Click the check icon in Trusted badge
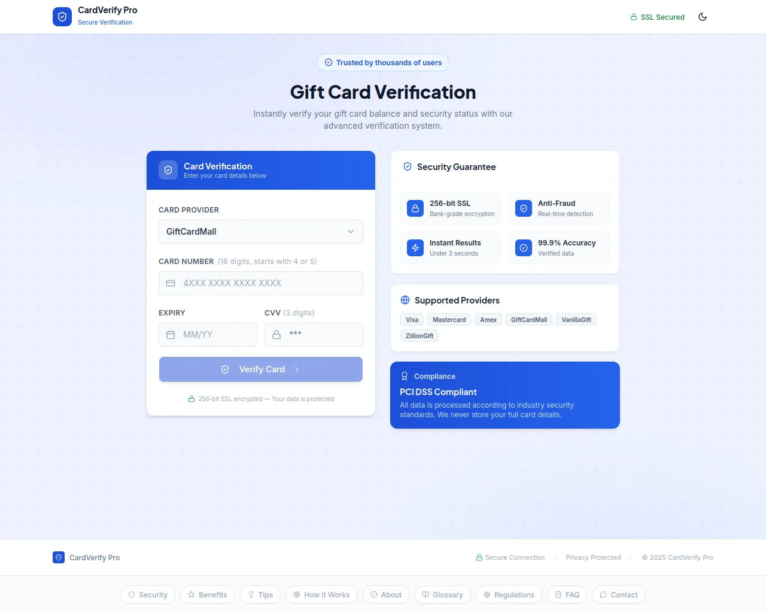Screen dimensions: 766x613 click(329, 62)
